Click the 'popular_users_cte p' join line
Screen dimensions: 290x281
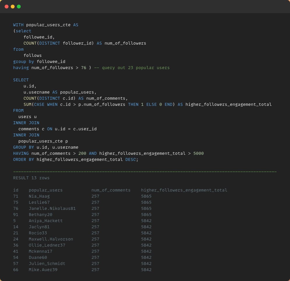[x=43, y=141]
